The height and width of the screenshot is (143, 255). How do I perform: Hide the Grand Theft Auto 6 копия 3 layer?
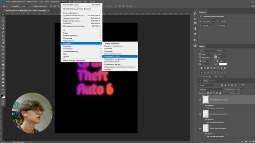200,100
